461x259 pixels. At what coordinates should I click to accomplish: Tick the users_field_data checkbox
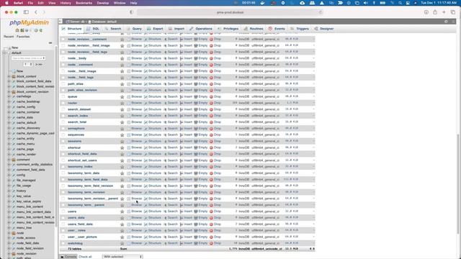tap(63, 224)
